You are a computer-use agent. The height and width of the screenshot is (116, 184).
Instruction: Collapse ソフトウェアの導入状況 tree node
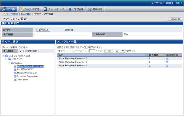[3, 56]
